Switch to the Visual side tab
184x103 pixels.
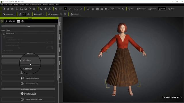click(x=60, y=63)
